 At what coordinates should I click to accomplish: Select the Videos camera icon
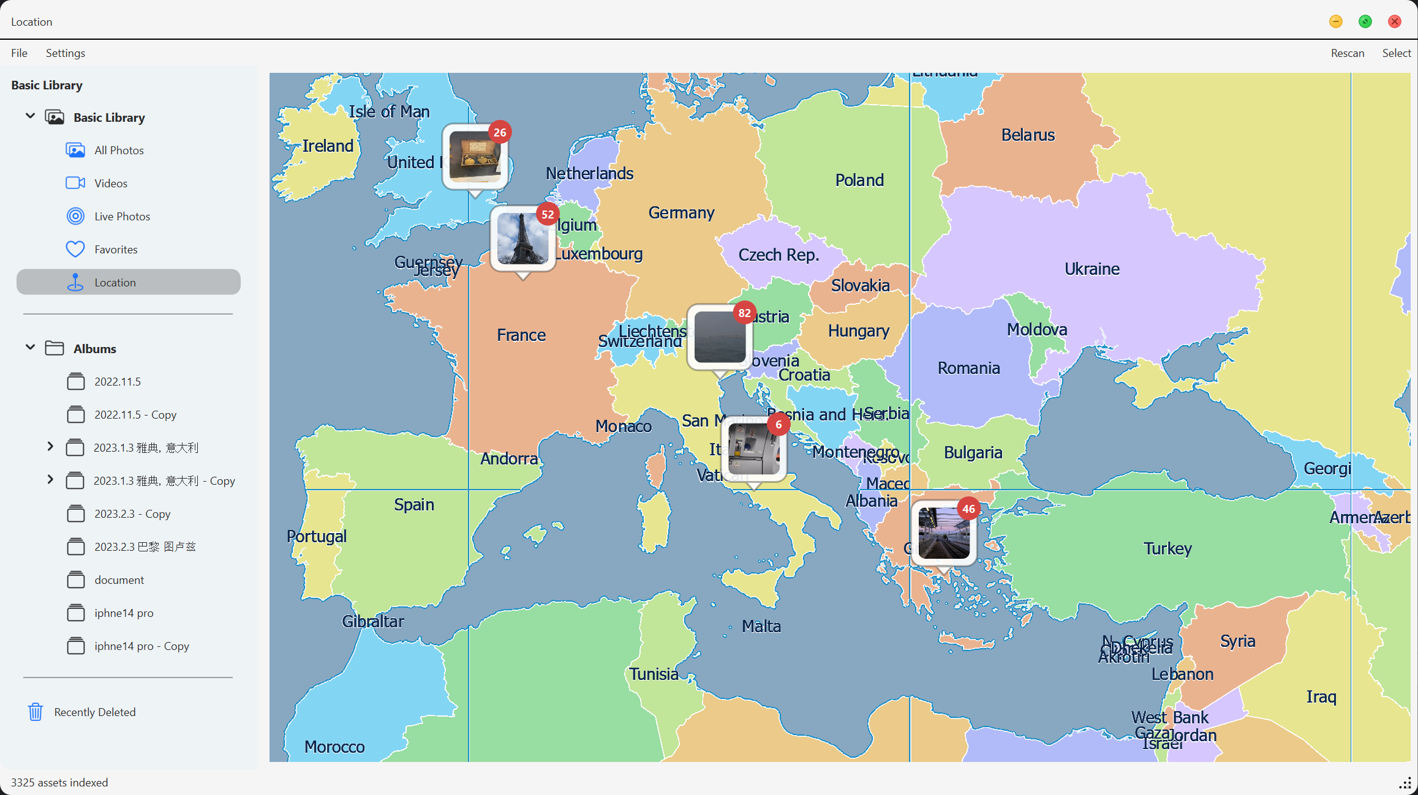[75, 183]
